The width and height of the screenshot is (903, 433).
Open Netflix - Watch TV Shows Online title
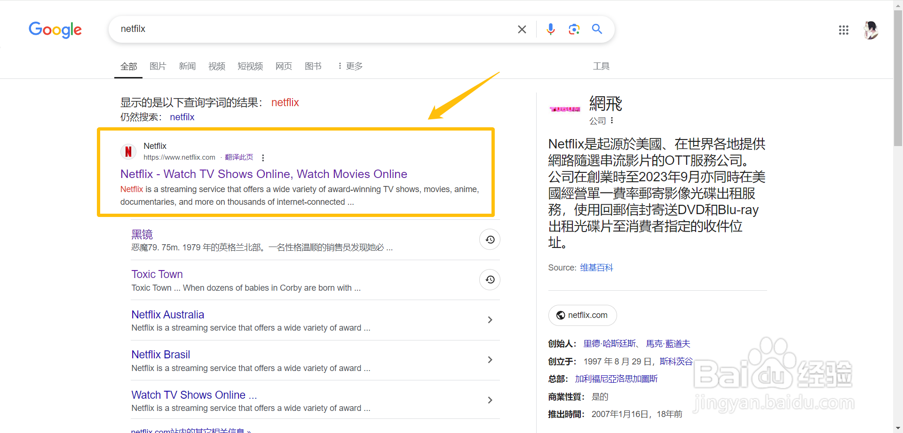click(263, 174)
